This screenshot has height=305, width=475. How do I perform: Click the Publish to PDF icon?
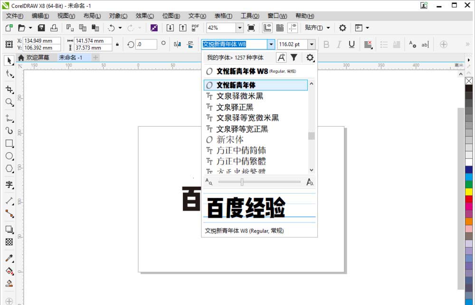(194, 27)
